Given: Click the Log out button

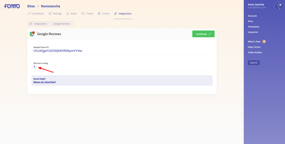Looking at the screenshot, I should pos(254,63).
